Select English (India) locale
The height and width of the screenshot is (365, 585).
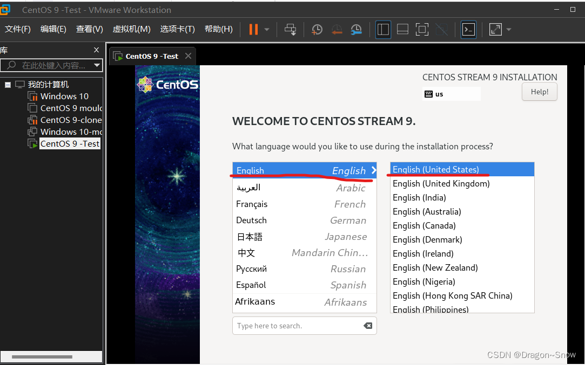[x=462, y=197]
